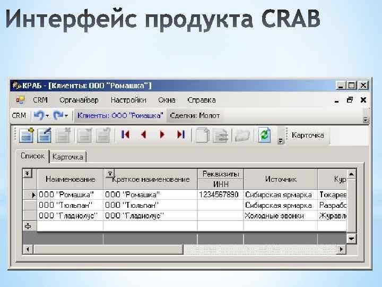Viewport: 382px width, 287px height.
Task: Click the icon left of CRM menu
Action: point(21,100)
